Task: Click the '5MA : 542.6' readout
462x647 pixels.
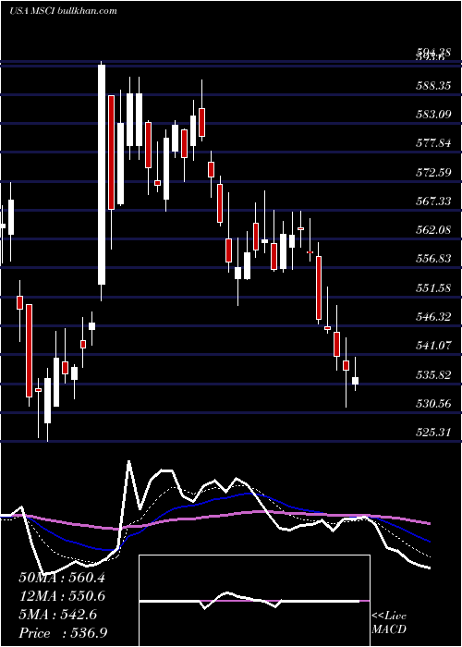Action: coord(58,615)
